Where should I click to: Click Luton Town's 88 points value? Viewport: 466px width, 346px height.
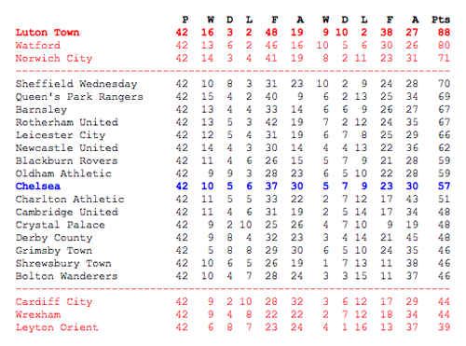coord(444,33)
